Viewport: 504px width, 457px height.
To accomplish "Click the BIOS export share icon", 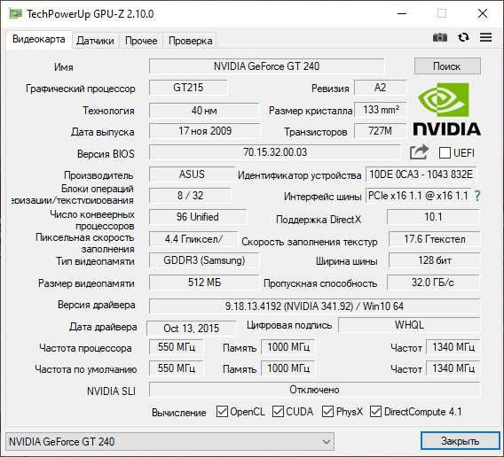I will coord(419,152).
